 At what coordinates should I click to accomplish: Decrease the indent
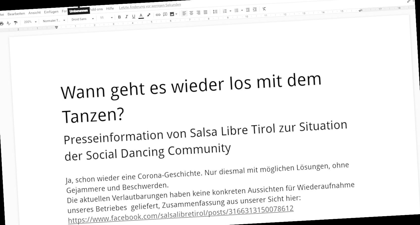[248, 10]
